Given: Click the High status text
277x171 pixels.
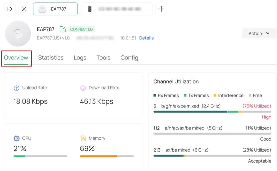Looking at the screenshot, I should [x=266, y=117].
